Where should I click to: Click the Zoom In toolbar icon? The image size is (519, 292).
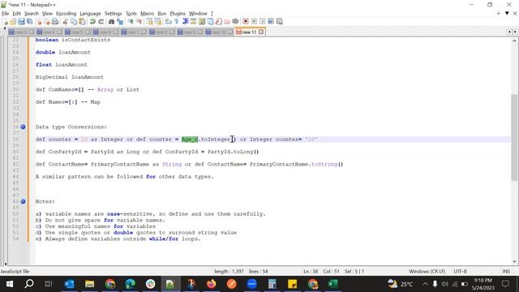coord(131,22)
